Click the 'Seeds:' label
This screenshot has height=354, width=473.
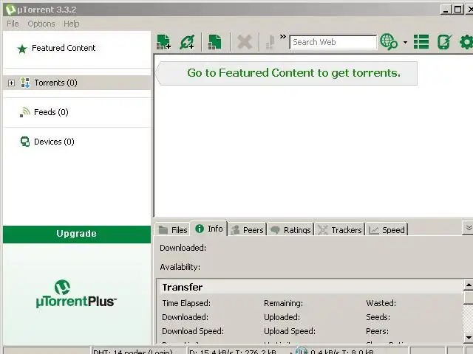click(x=378, y=317)
